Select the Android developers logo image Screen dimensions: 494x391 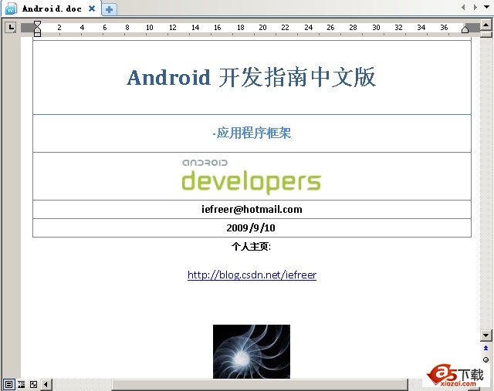tap(251, 176)
